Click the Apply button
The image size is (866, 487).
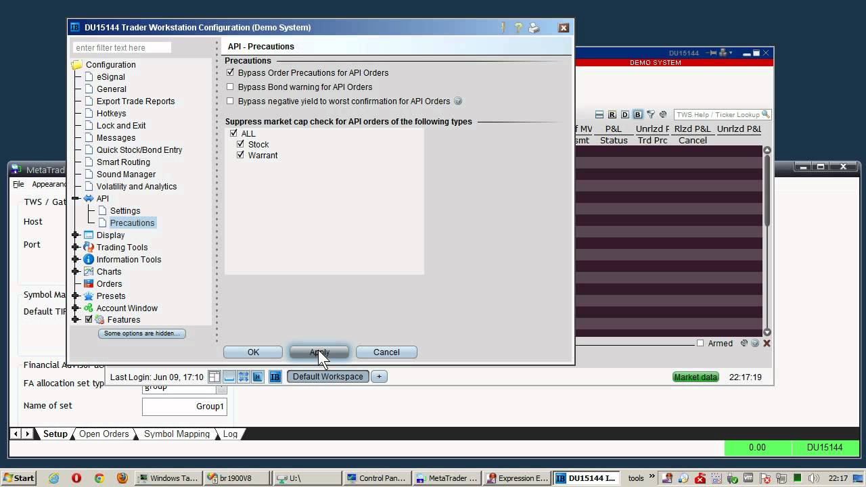pyautogui.click(x=319, y=352)
